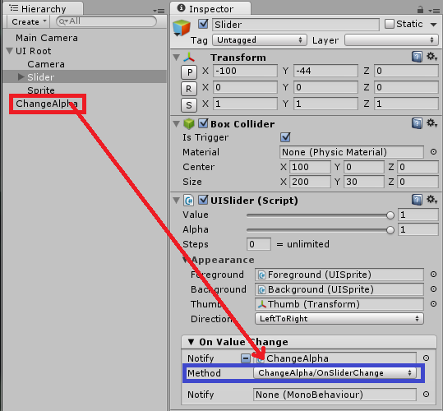Toggle the Static checkbox
Viewport: 443px width, 411px height.
390,24
